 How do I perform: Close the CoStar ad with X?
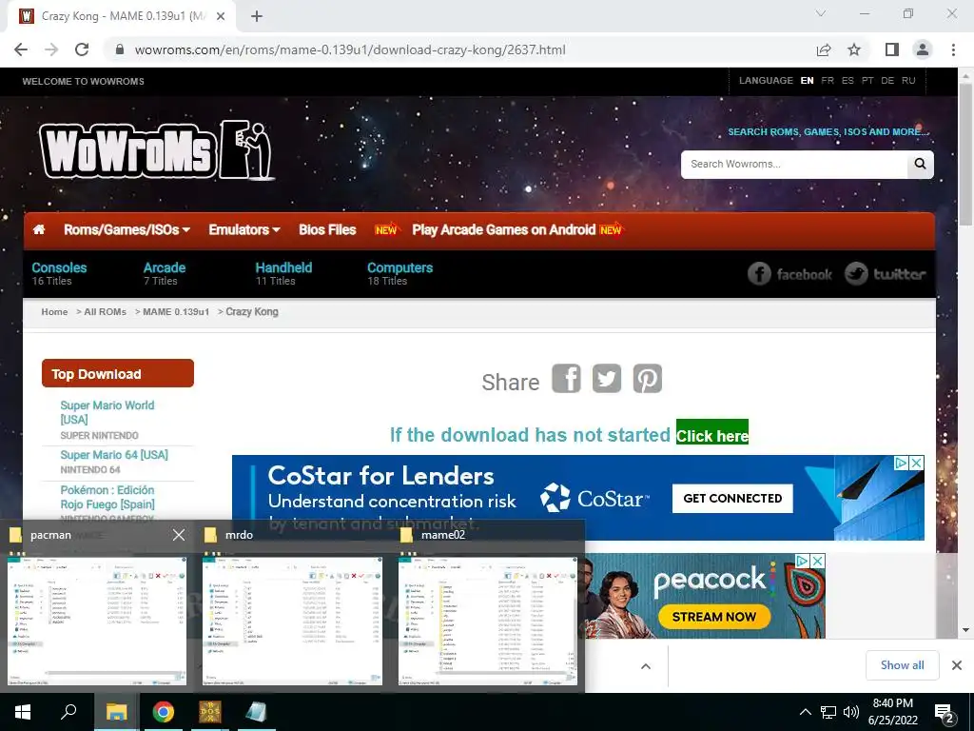click(x=917, y=464)
